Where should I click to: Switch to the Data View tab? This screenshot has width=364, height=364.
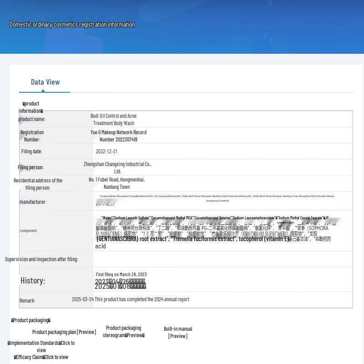(45, 82)
